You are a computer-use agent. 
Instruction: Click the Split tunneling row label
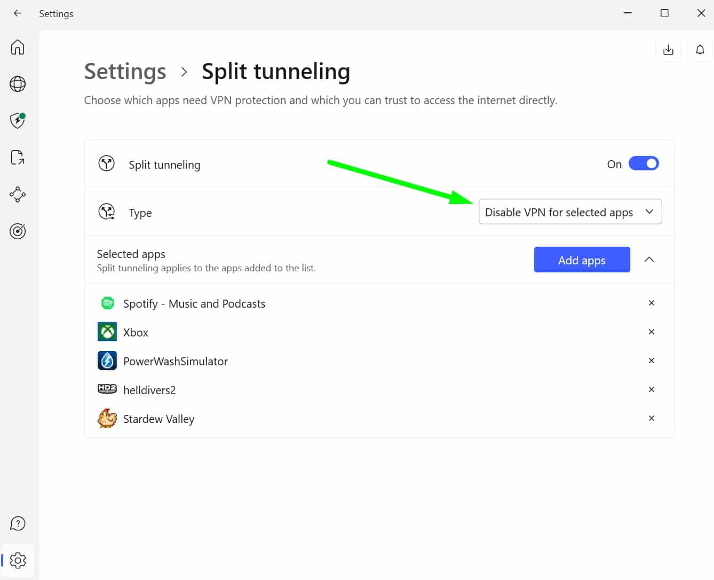(164, 164)
